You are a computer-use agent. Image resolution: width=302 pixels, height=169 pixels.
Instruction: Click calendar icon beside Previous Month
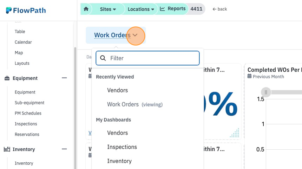pos(249,76)
